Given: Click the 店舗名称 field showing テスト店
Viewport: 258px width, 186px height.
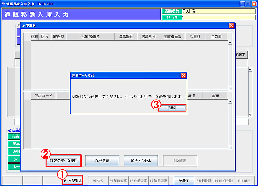Looking at the screenshot, I should pyautogui.click(x=219, y=11).
